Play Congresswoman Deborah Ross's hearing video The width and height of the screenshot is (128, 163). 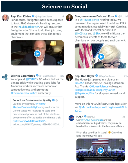(101, 57)
